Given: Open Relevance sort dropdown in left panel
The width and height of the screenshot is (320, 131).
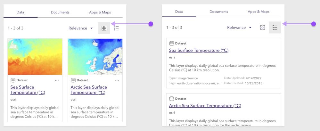Looking at the screenshot, I should pos(81,28).
